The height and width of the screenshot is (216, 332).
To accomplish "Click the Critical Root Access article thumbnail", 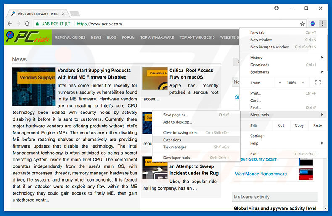I will (x=155, y=78).
